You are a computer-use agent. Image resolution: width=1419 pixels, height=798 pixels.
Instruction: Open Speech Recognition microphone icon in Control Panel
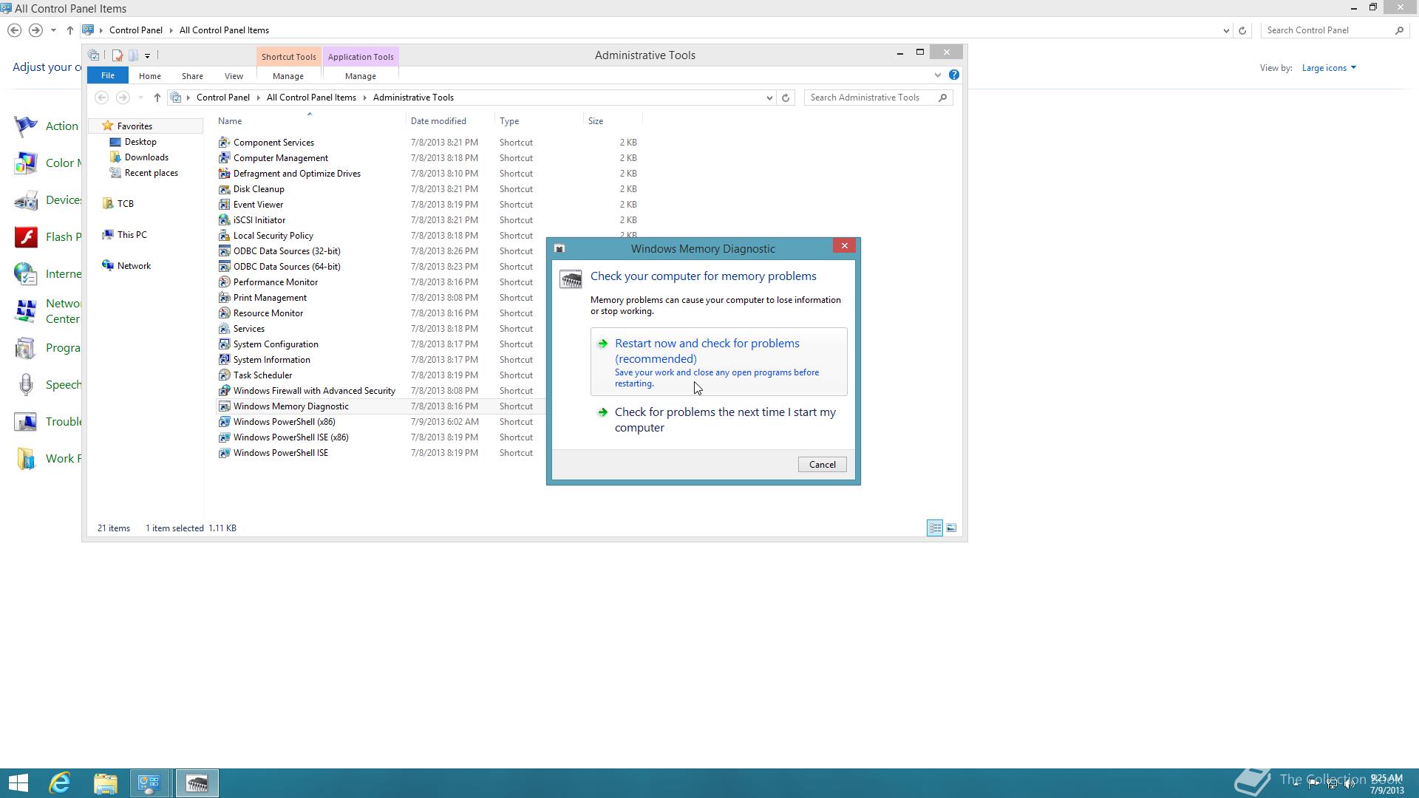[x=27, y=385]
